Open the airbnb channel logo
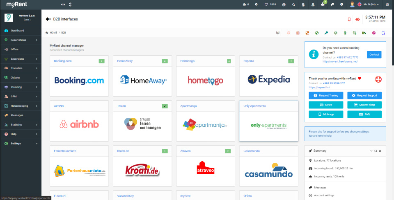 pyautogui.click(x=79, y=124)
